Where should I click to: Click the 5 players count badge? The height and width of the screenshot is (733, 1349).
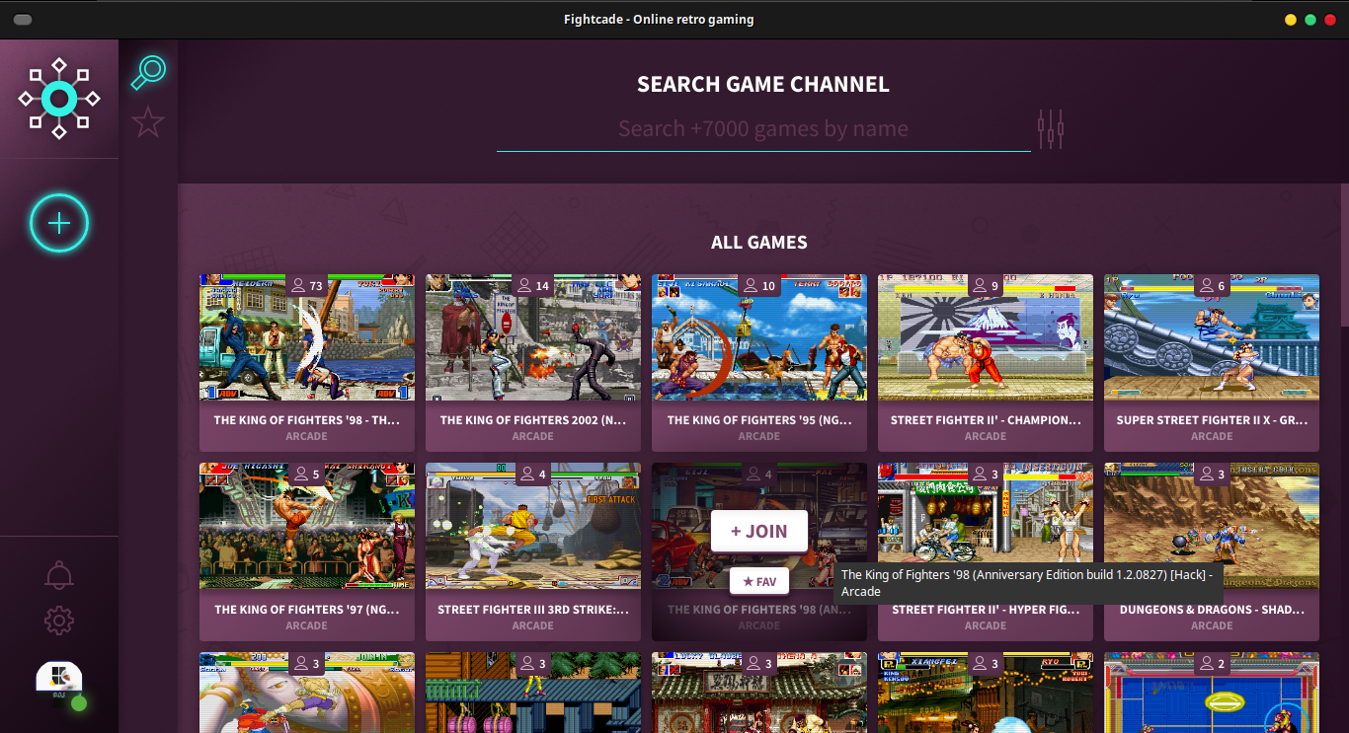307,476
